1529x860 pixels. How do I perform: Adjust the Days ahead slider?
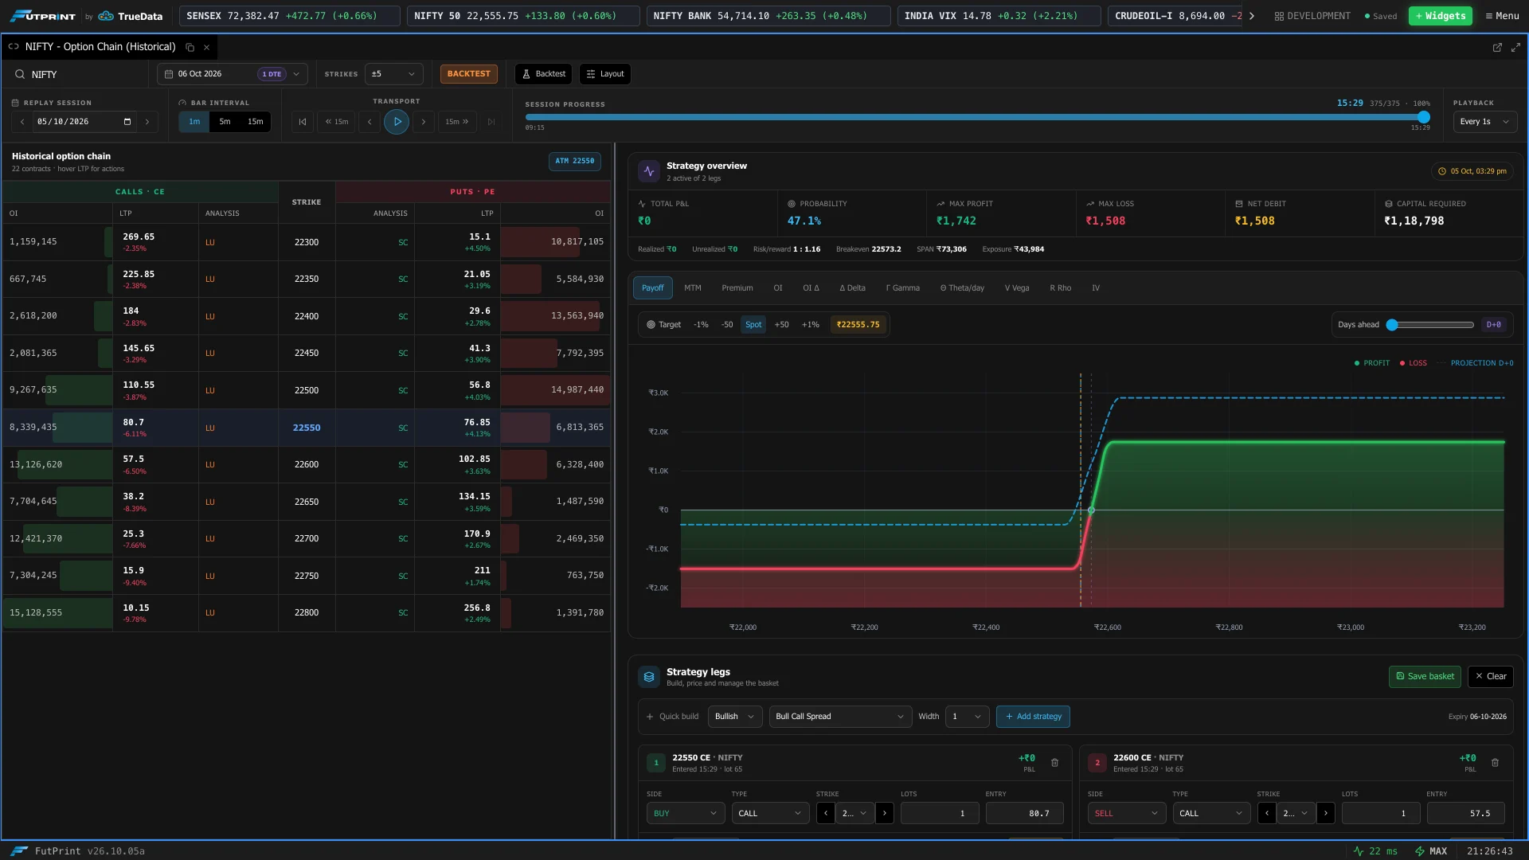[x=1432, y=325]
